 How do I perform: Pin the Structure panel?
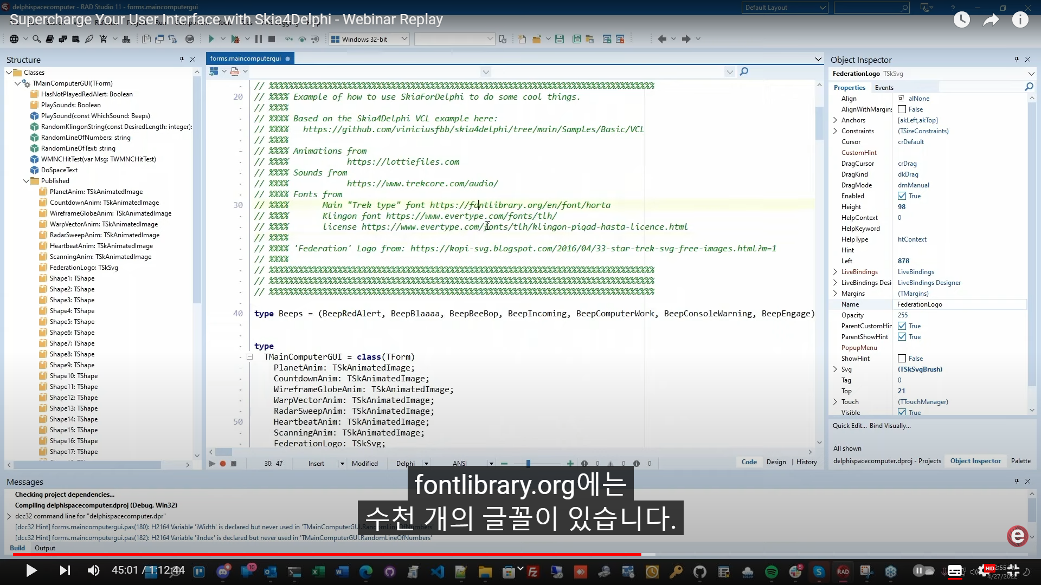click(182, 60)
